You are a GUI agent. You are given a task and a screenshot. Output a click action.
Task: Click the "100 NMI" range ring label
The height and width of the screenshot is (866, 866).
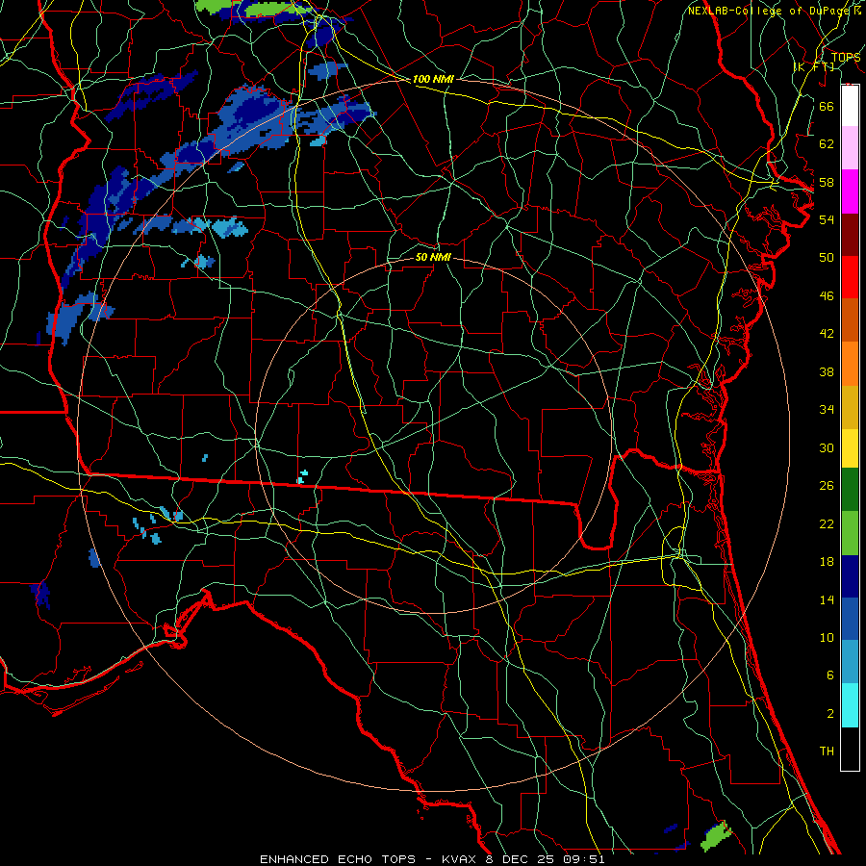tap(433, 80)
